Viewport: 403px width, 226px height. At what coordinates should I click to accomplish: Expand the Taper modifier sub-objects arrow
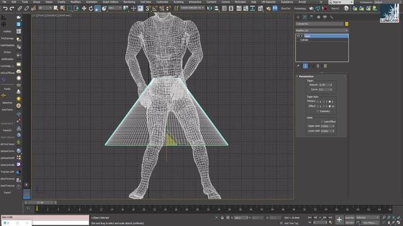tap(302, 36)
